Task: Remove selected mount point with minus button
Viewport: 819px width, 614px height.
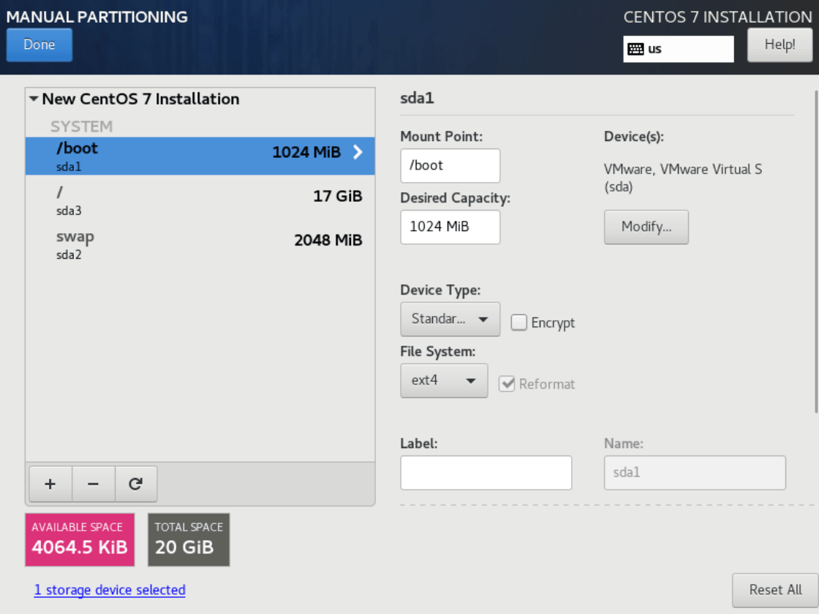Action: (94, 484)
